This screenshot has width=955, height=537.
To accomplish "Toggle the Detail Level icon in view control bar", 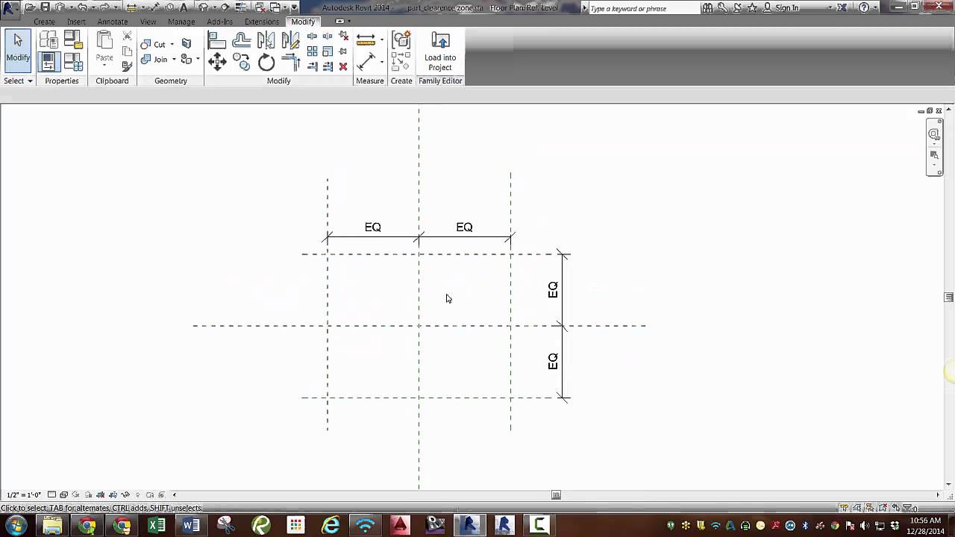I will click(51, 494).
